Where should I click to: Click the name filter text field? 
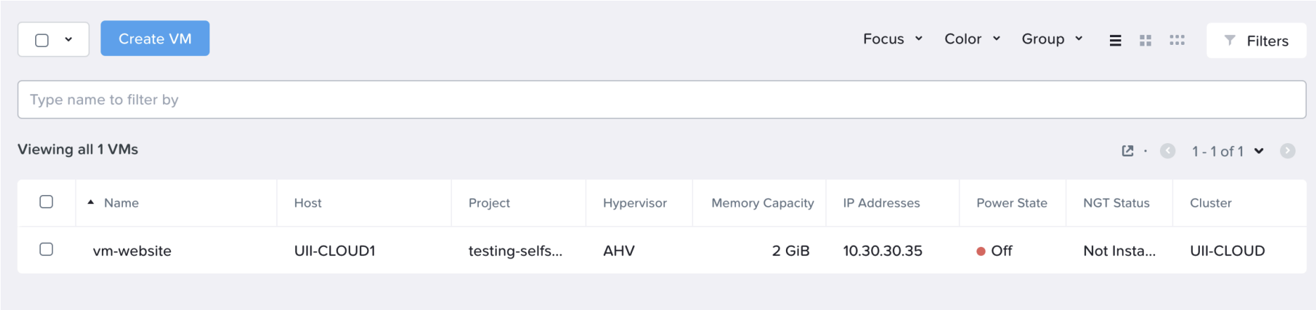tap(661, 100)
